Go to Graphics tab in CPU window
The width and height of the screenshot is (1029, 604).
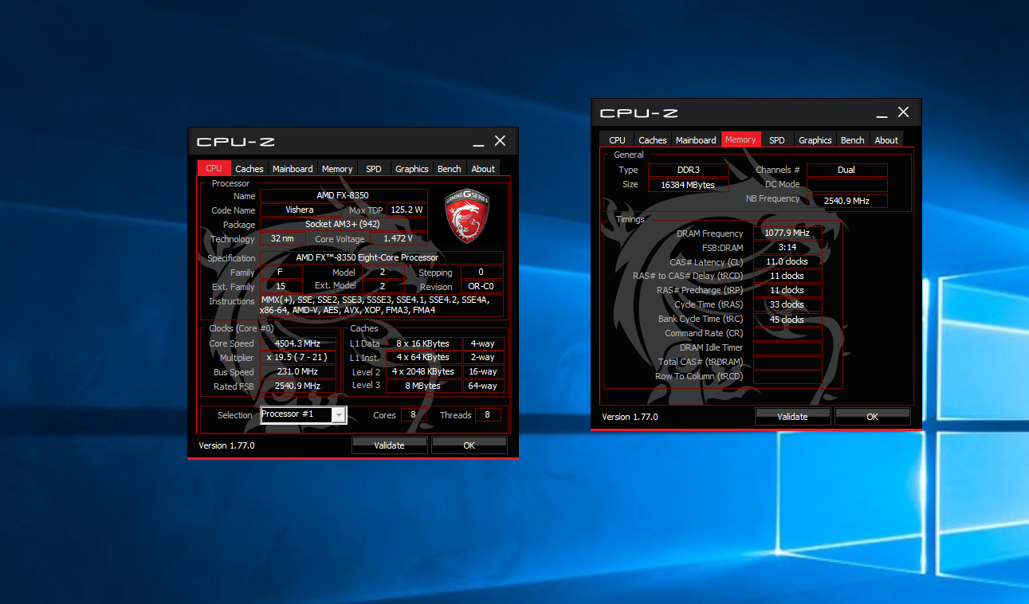pos(412,169)
